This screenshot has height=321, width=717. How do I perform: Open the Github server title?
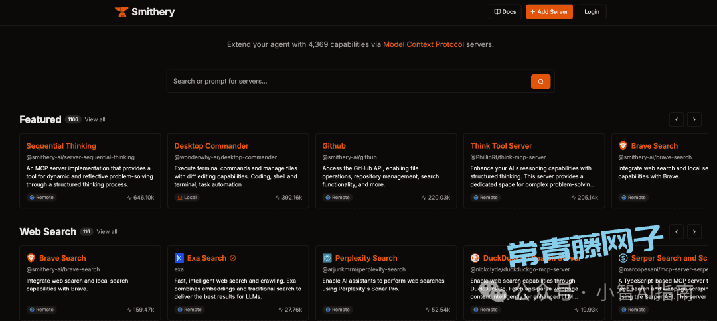334,146
